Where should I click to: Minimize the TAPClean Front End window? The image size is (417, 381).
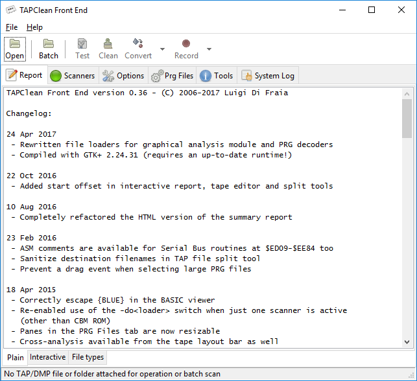click(x=342, y=10)
